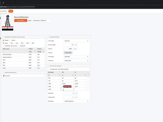Image resolution: width=163 pixels, height=122 pixels.
Task: Select the Surface radio button
Action: (10, 40)
